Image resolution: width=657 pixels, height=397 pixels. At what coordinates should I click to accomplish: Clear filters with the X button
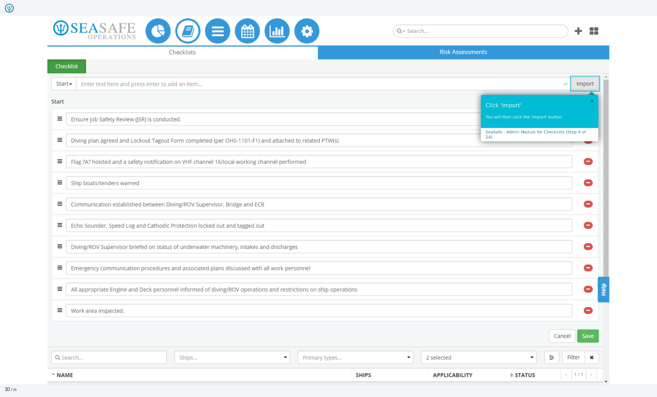[592, 358]
